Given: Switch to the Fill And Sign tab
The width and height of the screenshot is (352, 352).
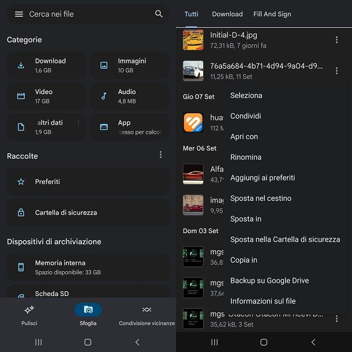Looking at the screenshot, I should click(x=272, y=14).
